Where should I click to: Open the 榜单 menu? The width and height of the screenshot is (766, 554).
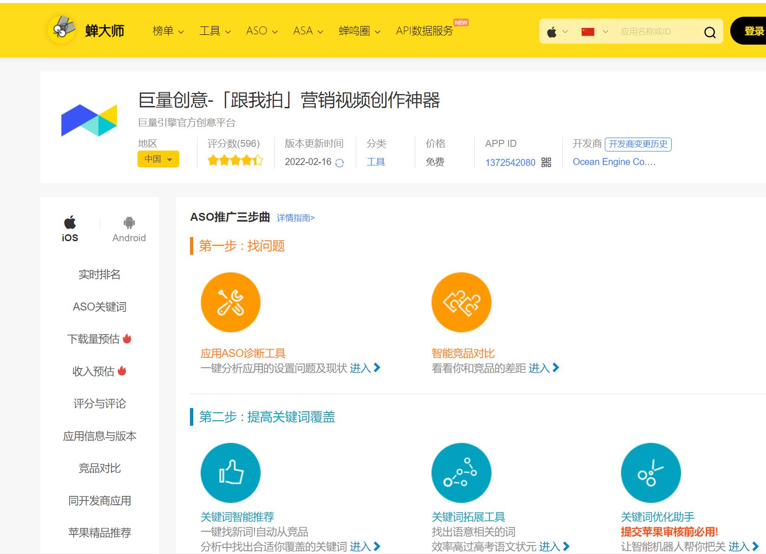168,31
